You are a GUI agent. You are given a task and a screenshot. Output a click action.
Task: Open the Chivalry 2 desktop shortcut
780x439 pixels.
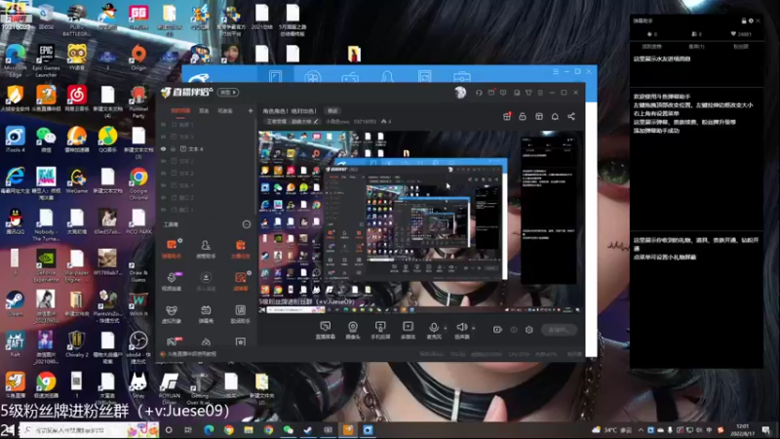76,344
